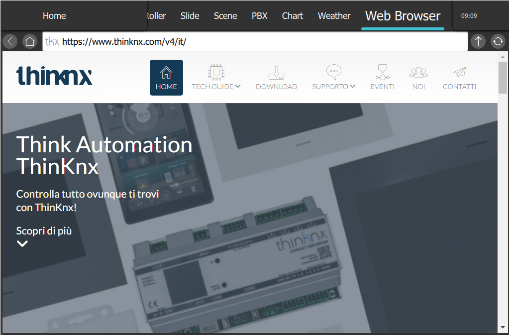Click the browser back arrow button

pyautogui.click(x=10, y=41)
